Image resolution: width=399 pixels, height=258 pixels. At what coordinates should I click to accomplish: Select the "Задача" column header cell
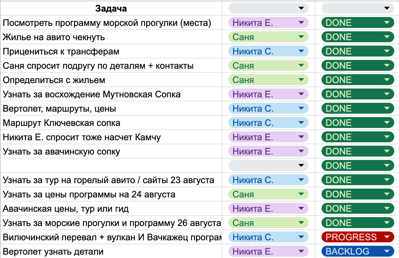pyautogui.click(x=111, y=9)
